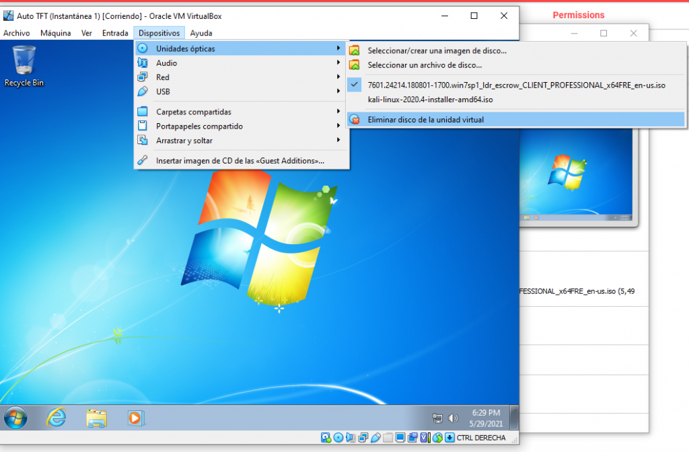Screen dimensions: 689x452
Task: Click the VM preview thumbnail in background window
Action: (579, 175)
